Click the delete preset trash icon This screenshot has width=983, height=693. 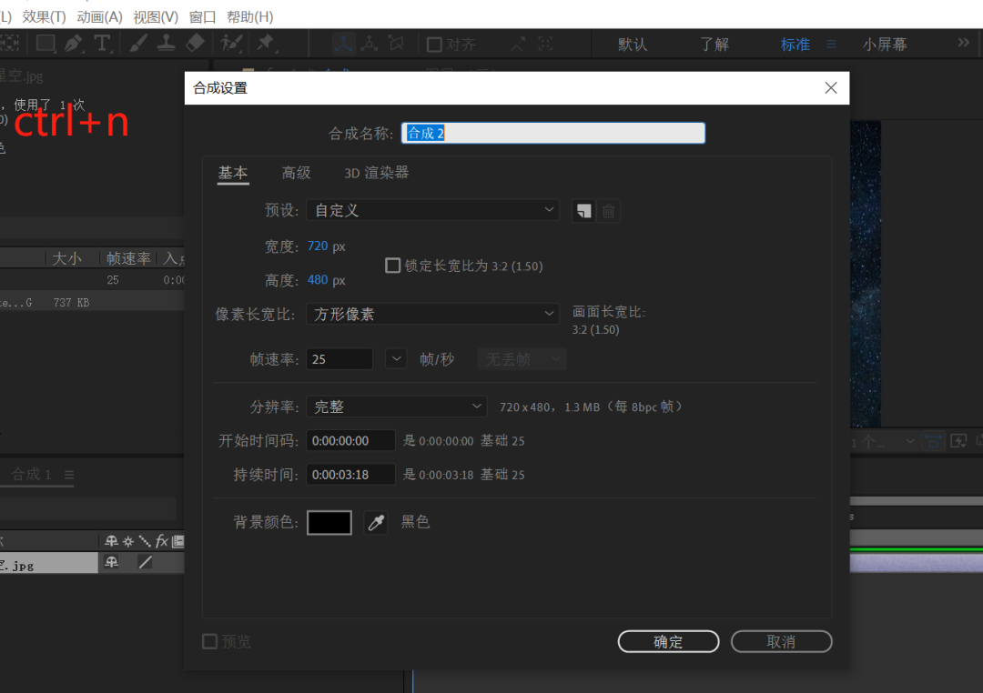609,211
